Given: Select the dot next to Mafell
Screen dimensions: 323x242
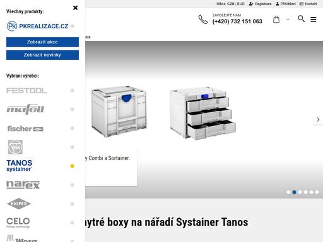Looking at the screenshot, I should click(x=72, y=109).
